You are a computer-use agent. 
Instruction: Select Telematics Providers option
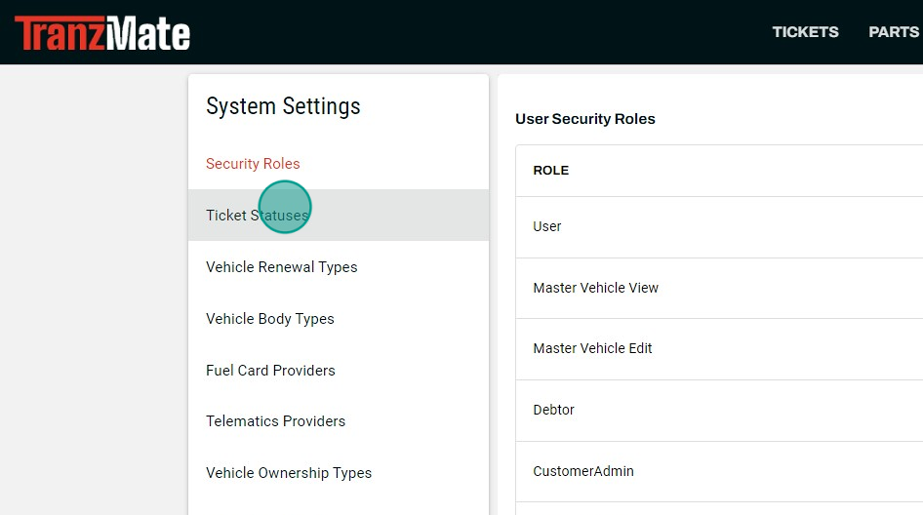(339, 421)
